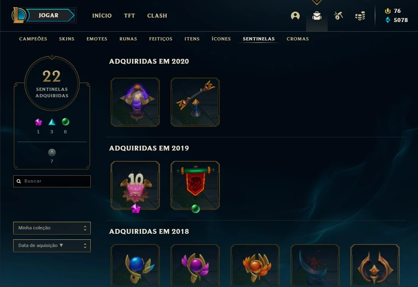Open the Clash section

click(157, 16)
